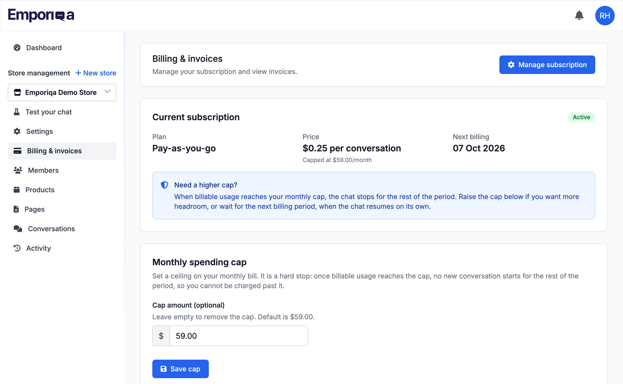Click the Emporiqa logo
The height and width of the screenshot is (384, 623).
coord(41,15)
